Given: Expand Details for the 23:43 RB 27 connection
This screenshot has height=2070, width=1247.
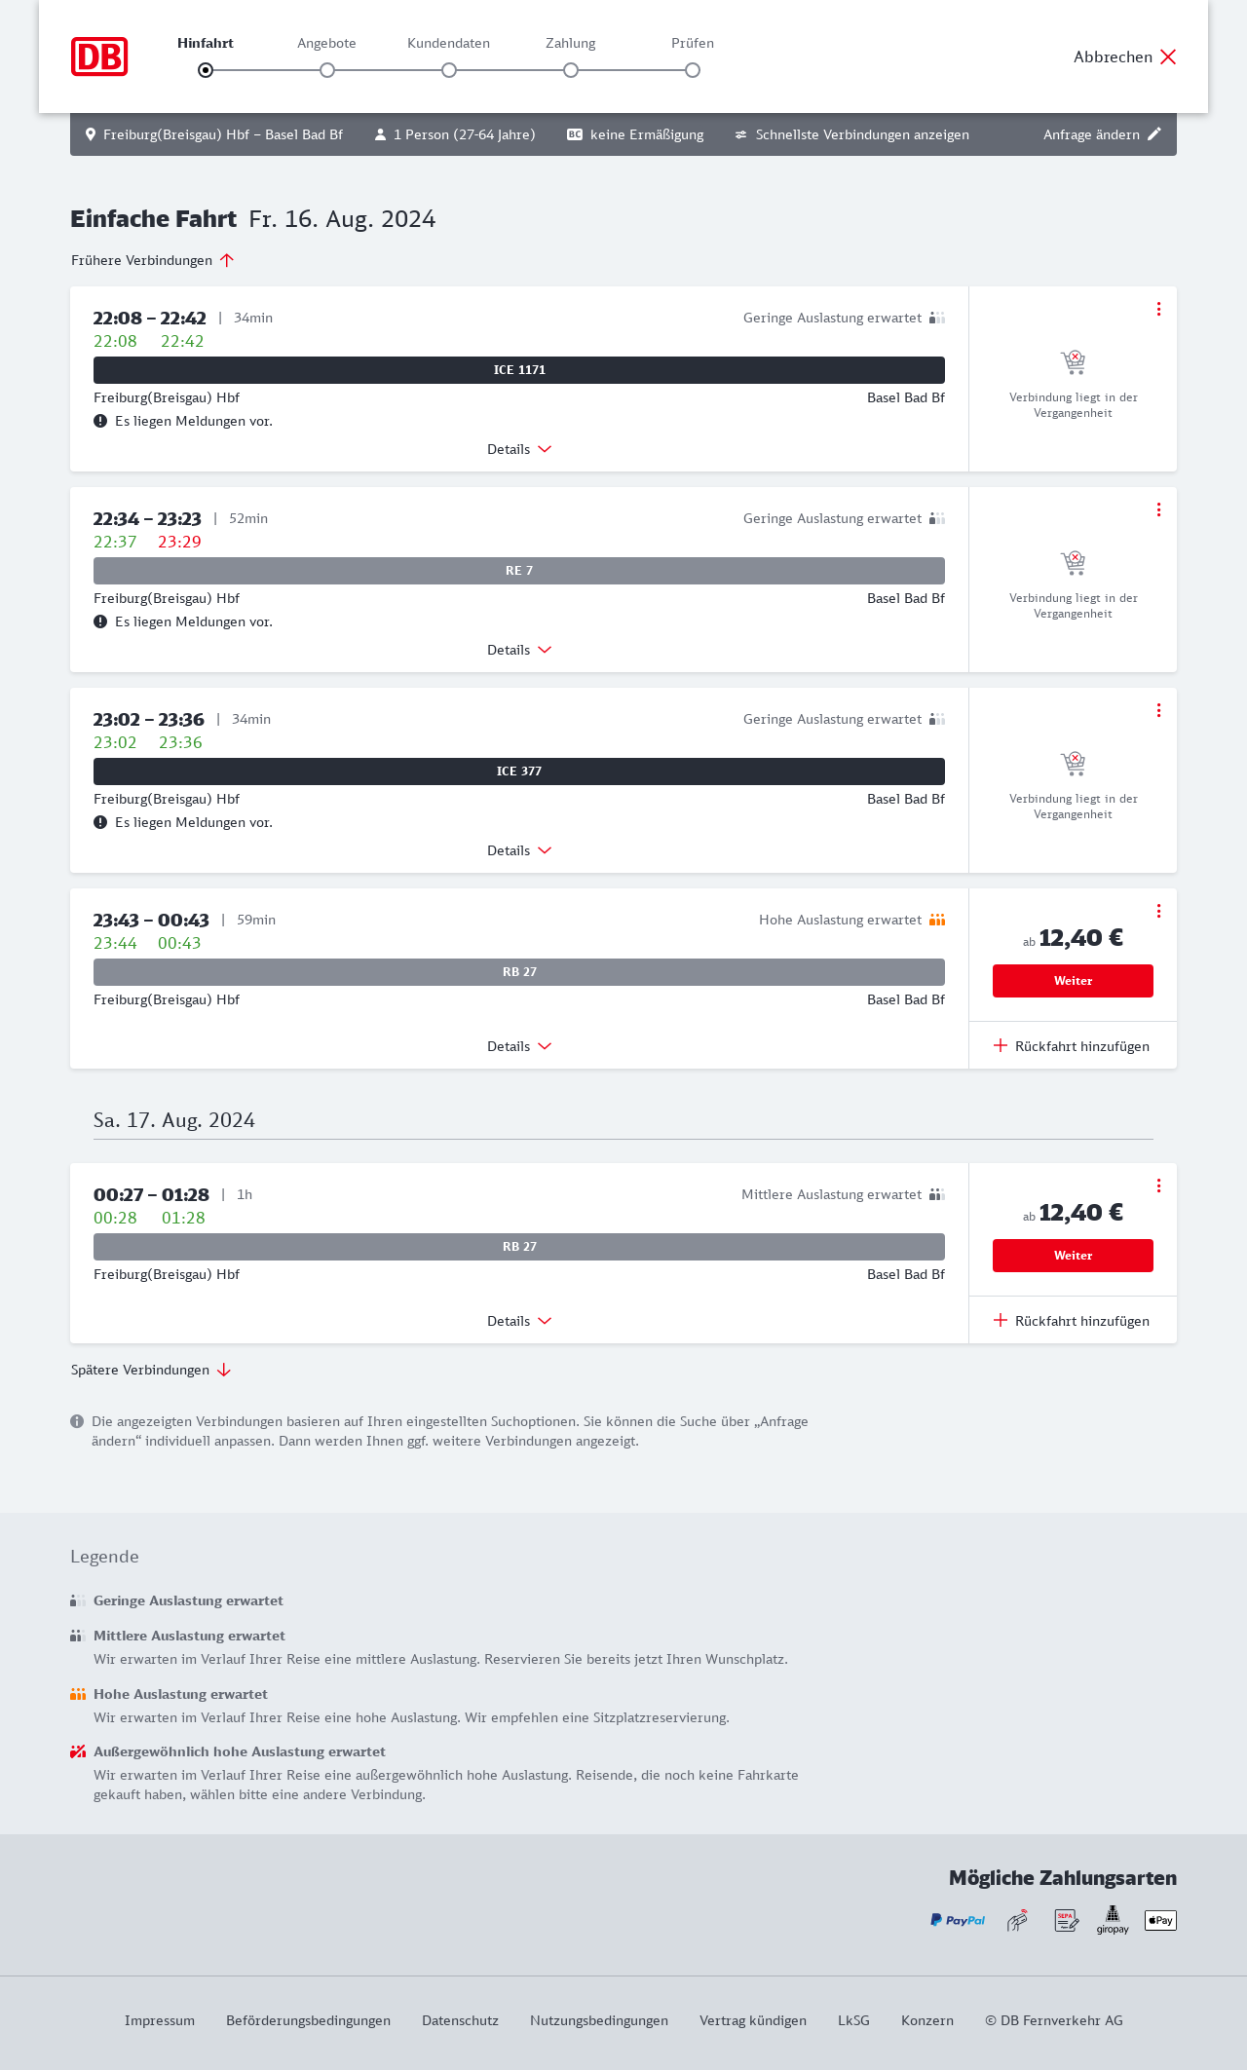Looking at the screenshot, I should click(x=519, y=1046).
